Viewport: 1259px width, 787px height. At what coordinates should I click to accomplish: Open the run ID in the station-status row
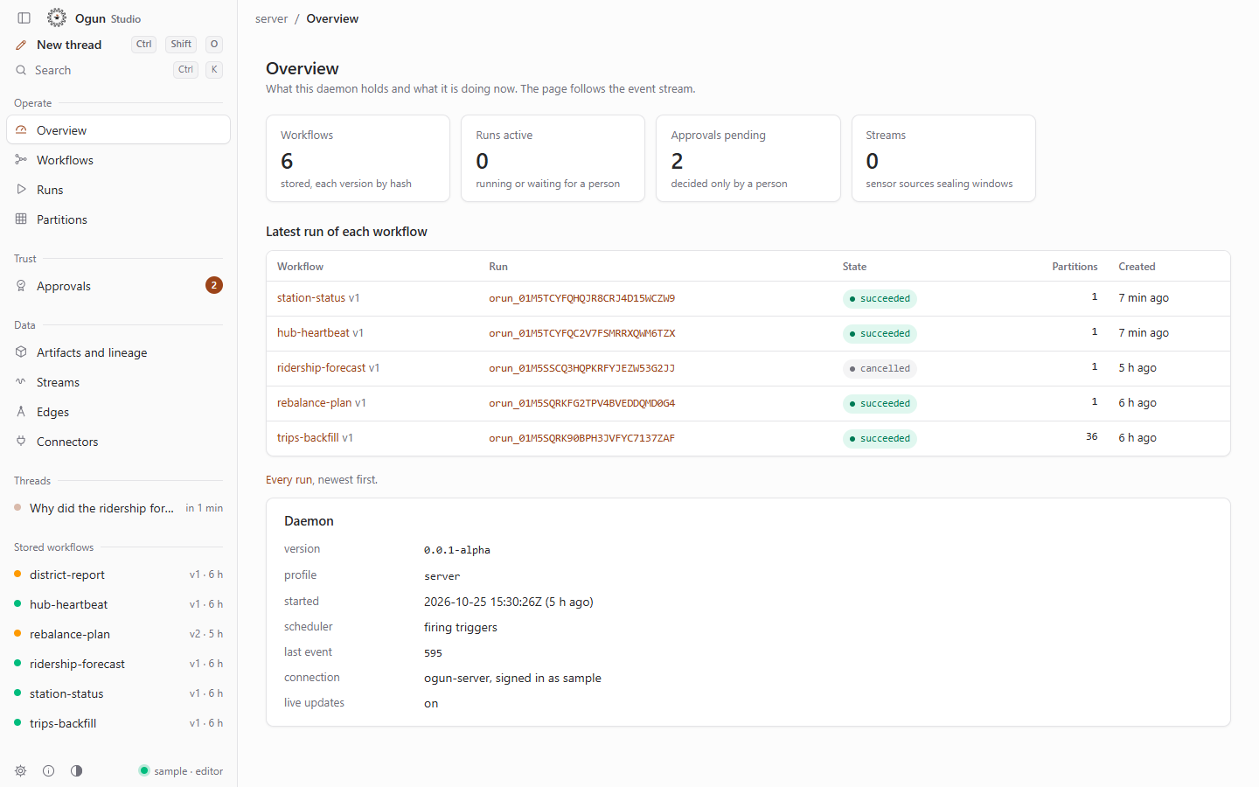point(581,298)
